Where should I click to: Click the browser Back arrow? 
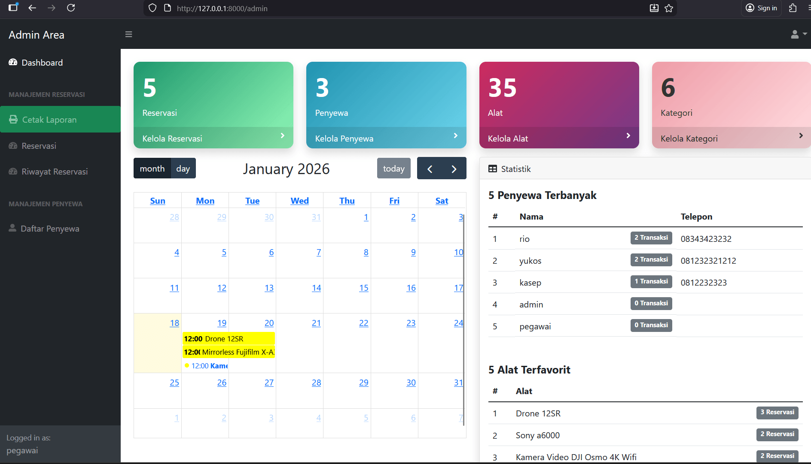32,8
